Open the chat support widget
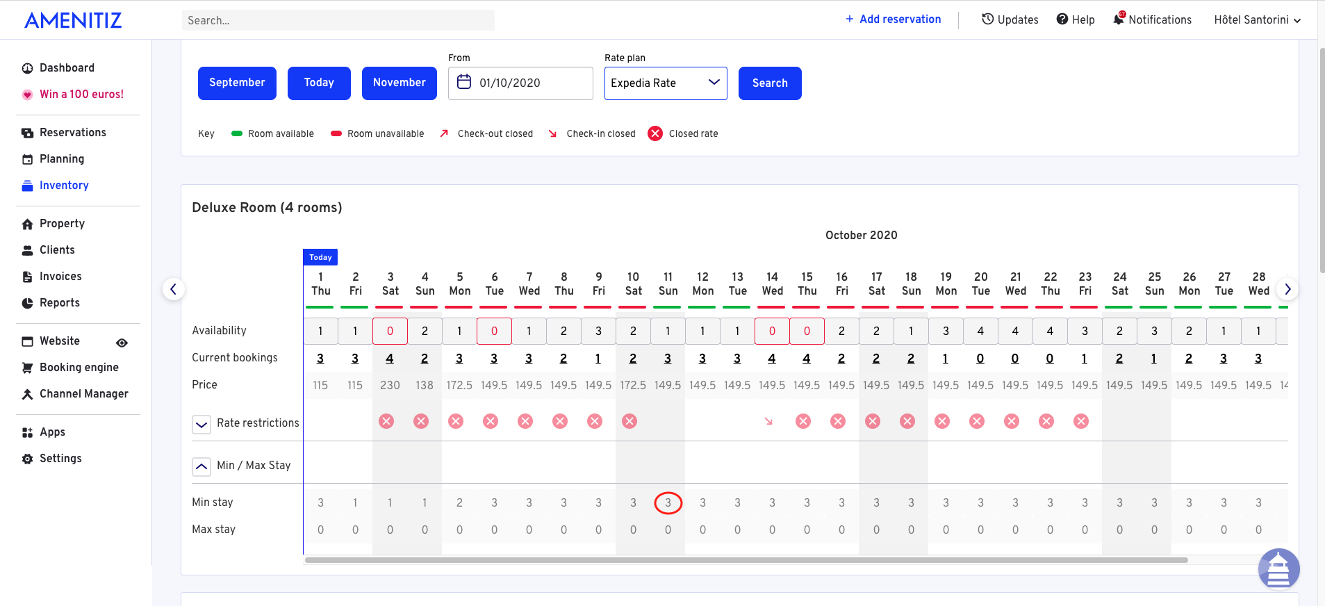 (1278, 568)
